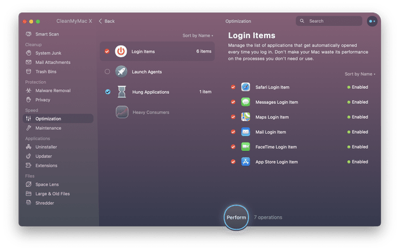Check the Launch Agents checkbox

[x=107, y=72]
